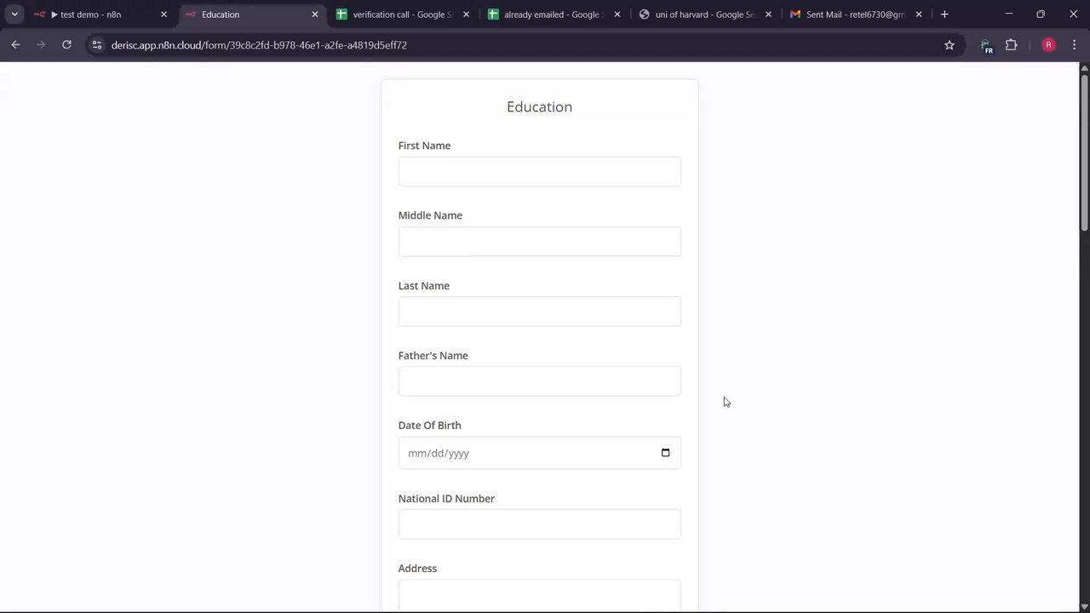Close the test demo - n8n tab

(163, 14)
